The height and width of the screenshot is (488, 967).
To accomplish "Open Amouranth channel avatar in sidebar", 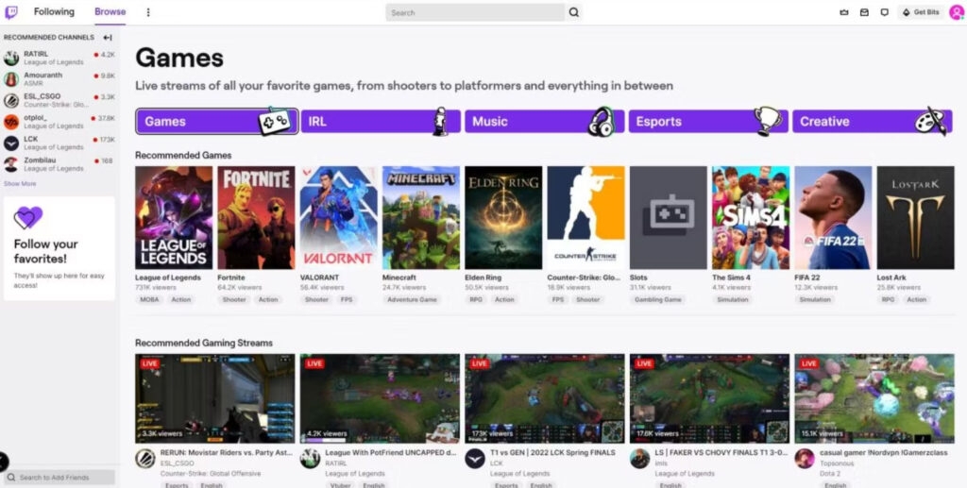I will click(11, 79).
